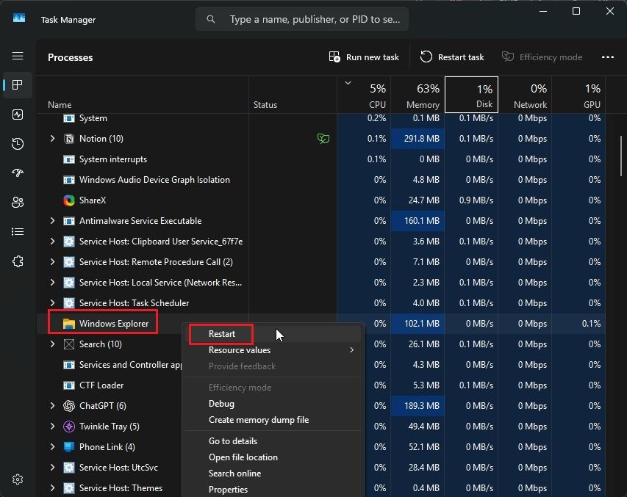Click the Antimalware Service Executable icon
627x497 pixels.
point(69,221)
